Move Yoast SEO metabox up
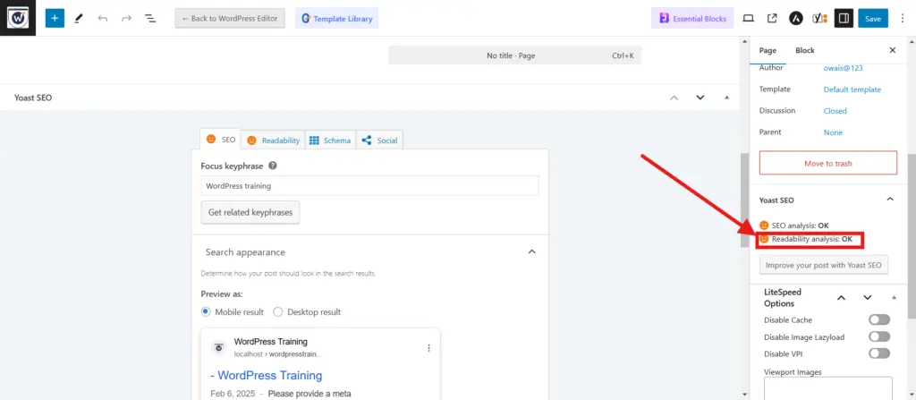 (674, 98)
